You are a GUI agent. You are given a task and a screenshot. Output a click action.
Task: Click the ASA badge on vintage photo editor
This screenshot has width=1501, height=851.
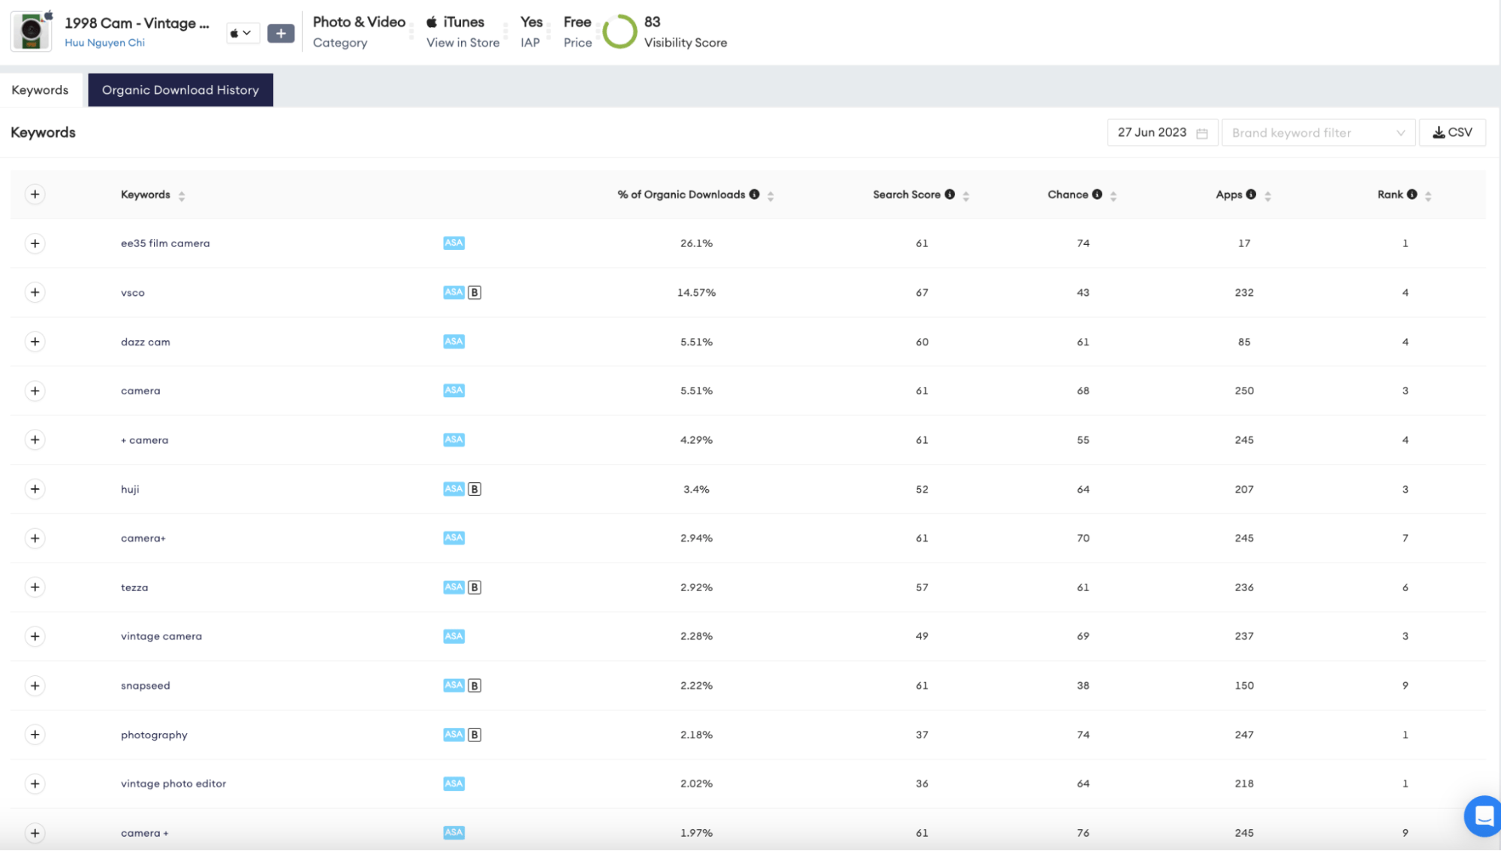(454, 784)
